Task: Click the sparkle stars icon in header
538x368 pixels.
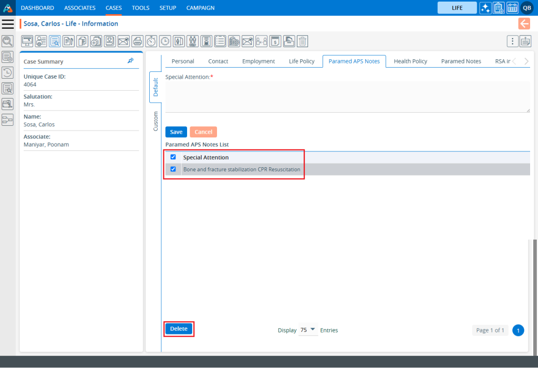Action: point(485,8)
